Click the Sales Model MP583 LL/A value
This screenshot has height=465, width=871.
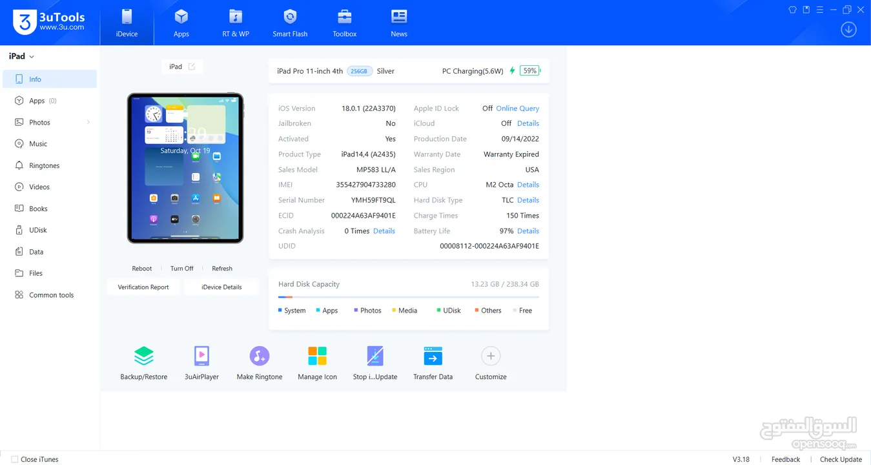tap(376, 170)
